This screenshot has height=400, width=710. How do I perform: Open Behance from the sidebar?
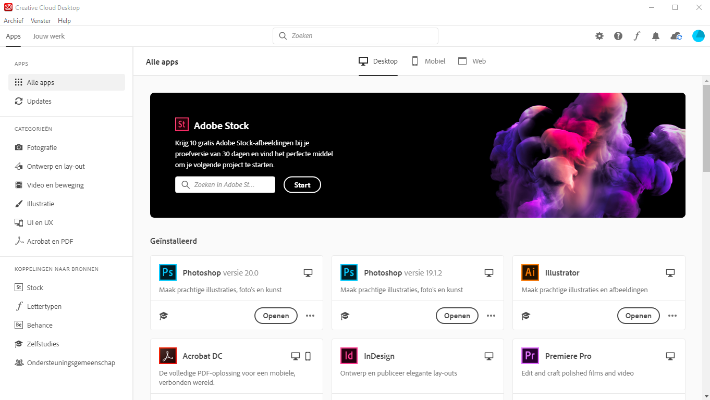[x=39, y=324]
